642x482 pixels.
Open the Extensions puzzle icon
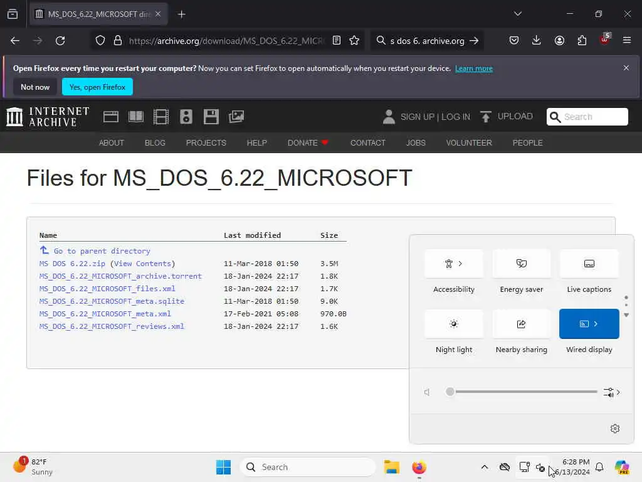click(582, 41)
